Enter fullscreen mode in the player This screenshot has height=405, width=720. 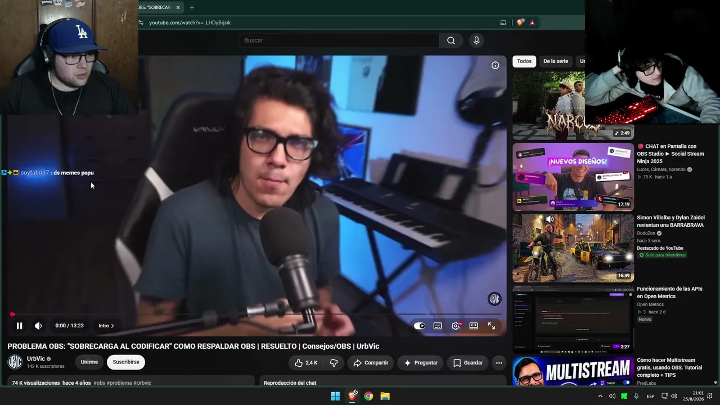492,326
